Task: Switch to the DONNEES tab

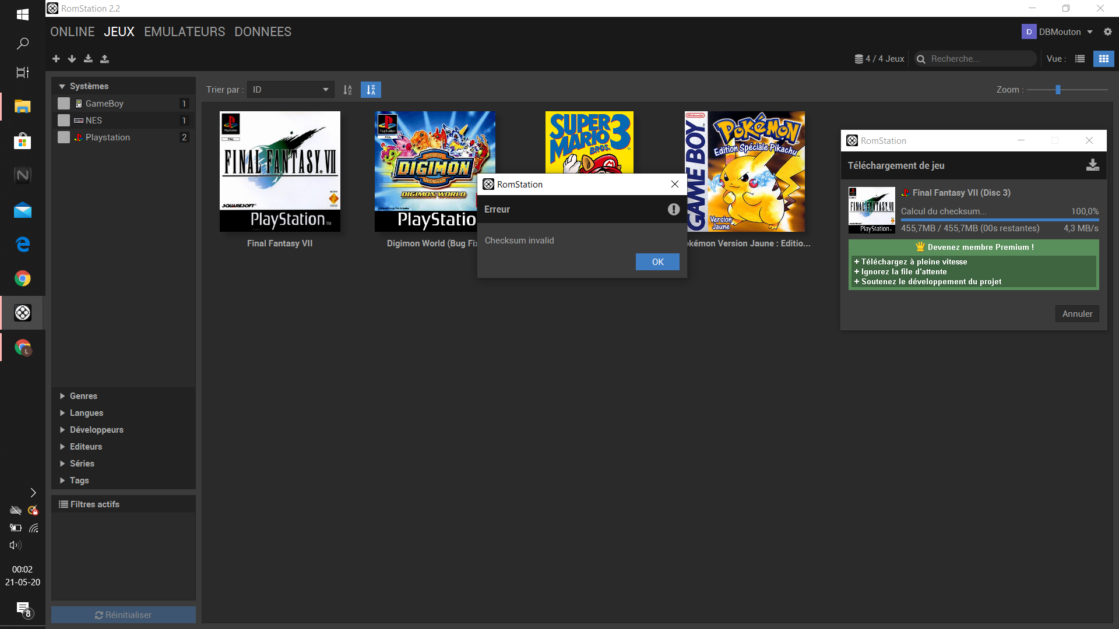Action: coord(263,32)
